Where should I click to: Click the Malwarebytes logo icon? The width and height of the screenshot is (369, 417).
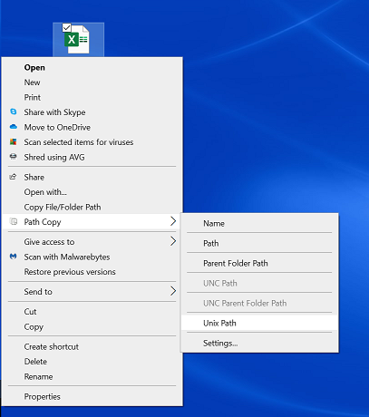(x=14, y=257)
